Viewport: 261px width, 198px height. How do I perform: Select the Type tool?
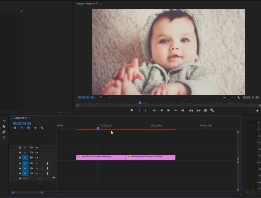point(4,137)
